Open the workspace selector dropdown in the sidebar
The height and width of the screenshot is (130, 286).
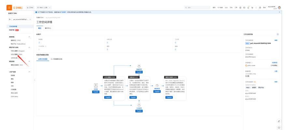coord(22,19)
